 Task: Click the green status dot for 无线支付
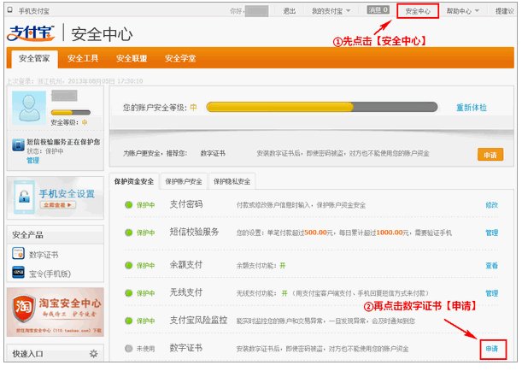pos(128,293)
